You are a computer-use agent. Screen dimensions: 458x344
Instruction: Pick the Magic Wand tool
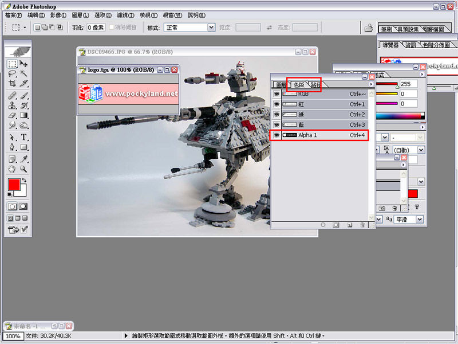pyautogui.click(x=24, y=73)
